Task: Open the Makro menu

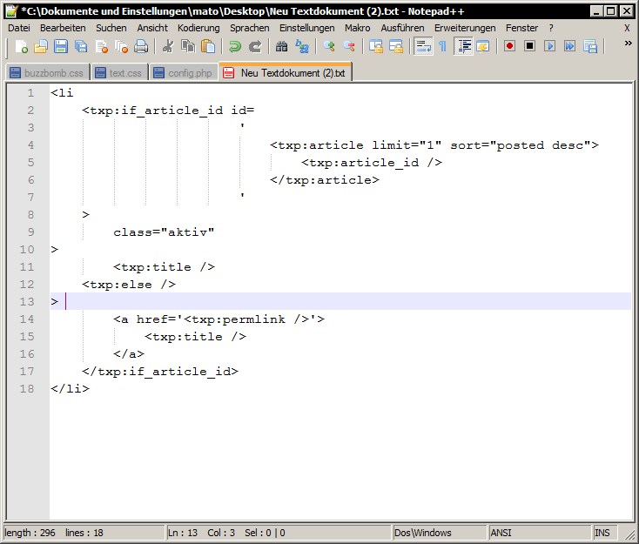Action: (358, 28)
